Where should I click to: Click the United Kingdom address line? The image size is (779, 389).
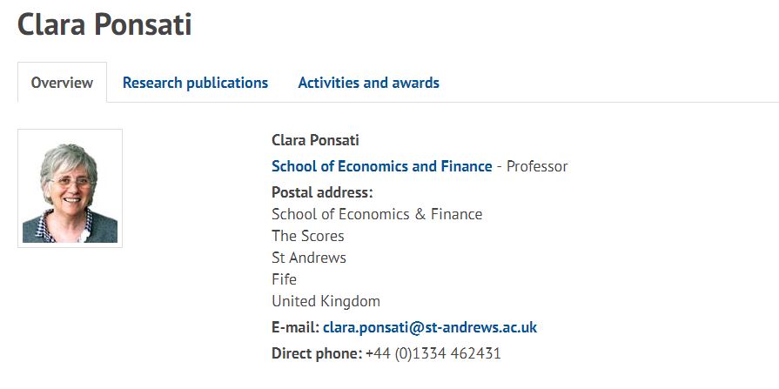point(326,301)
